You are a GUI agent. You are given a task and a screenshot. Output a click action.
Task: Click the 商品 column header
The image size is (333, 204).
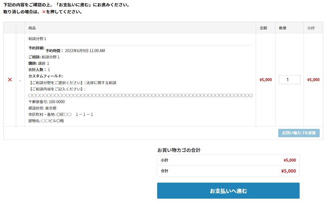click(32, 28)
